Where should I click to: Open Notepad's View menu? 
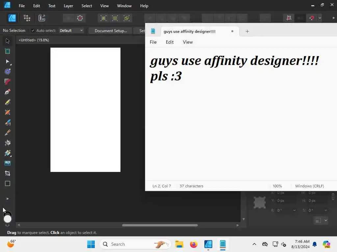(x=188, y=42)
